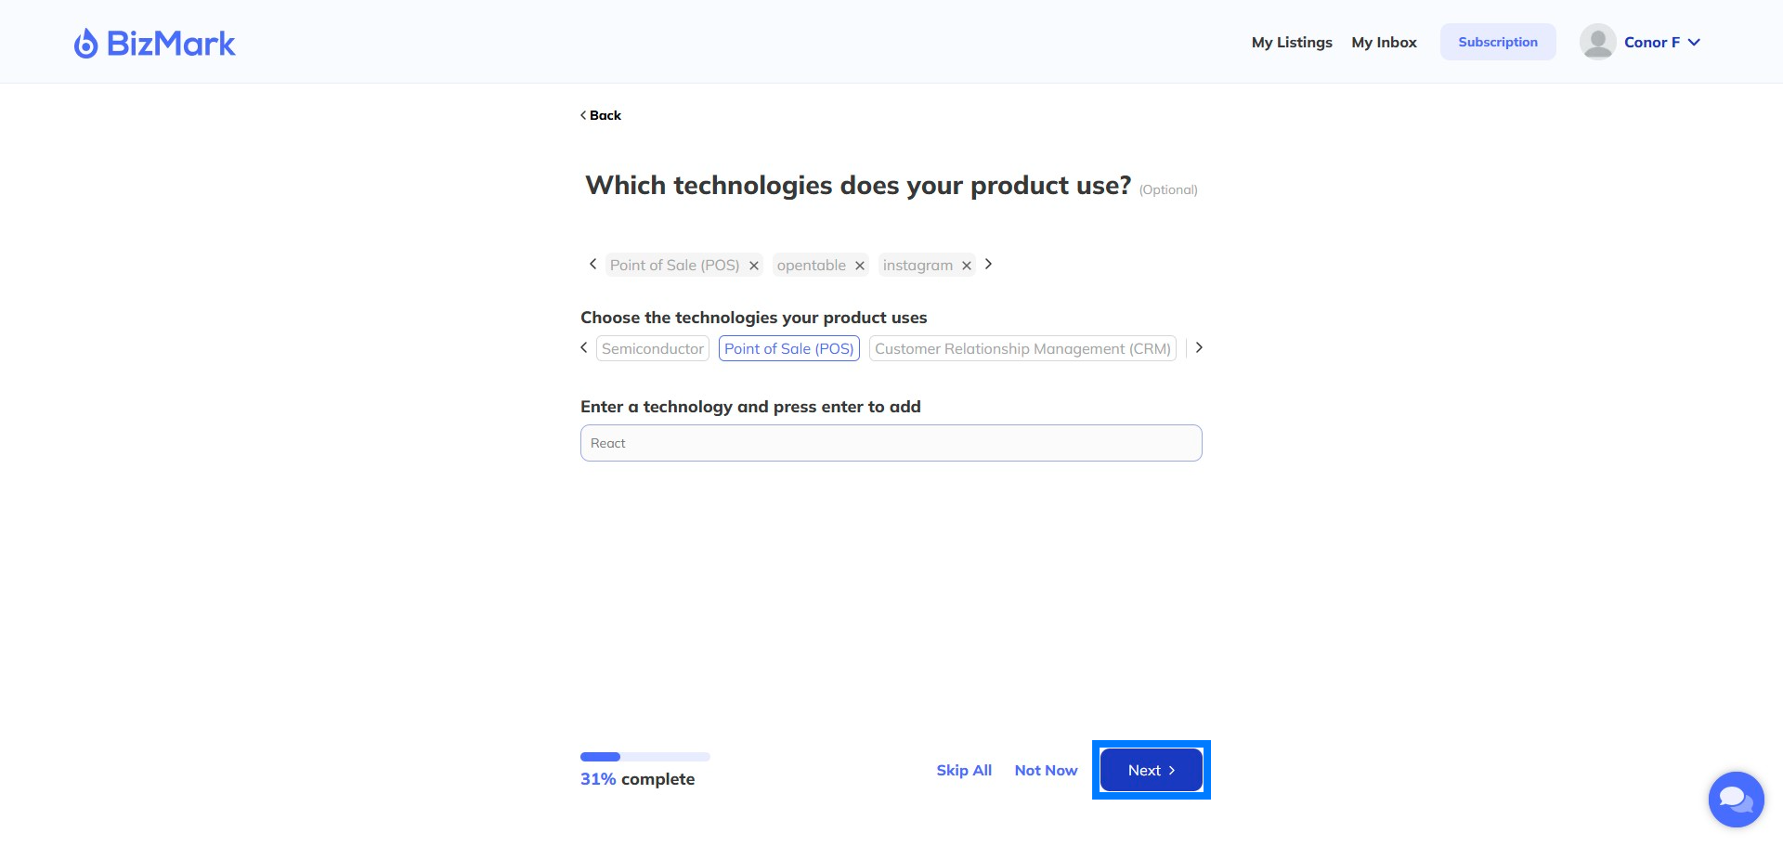
Task: Click the Next button
Action: point(1152,770)
